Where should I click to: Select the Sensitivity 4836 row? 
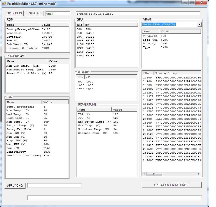coord(37,152)
